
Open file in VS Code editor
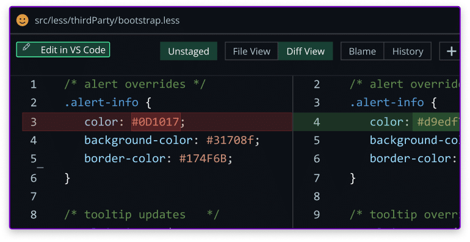tap(63, 50)
